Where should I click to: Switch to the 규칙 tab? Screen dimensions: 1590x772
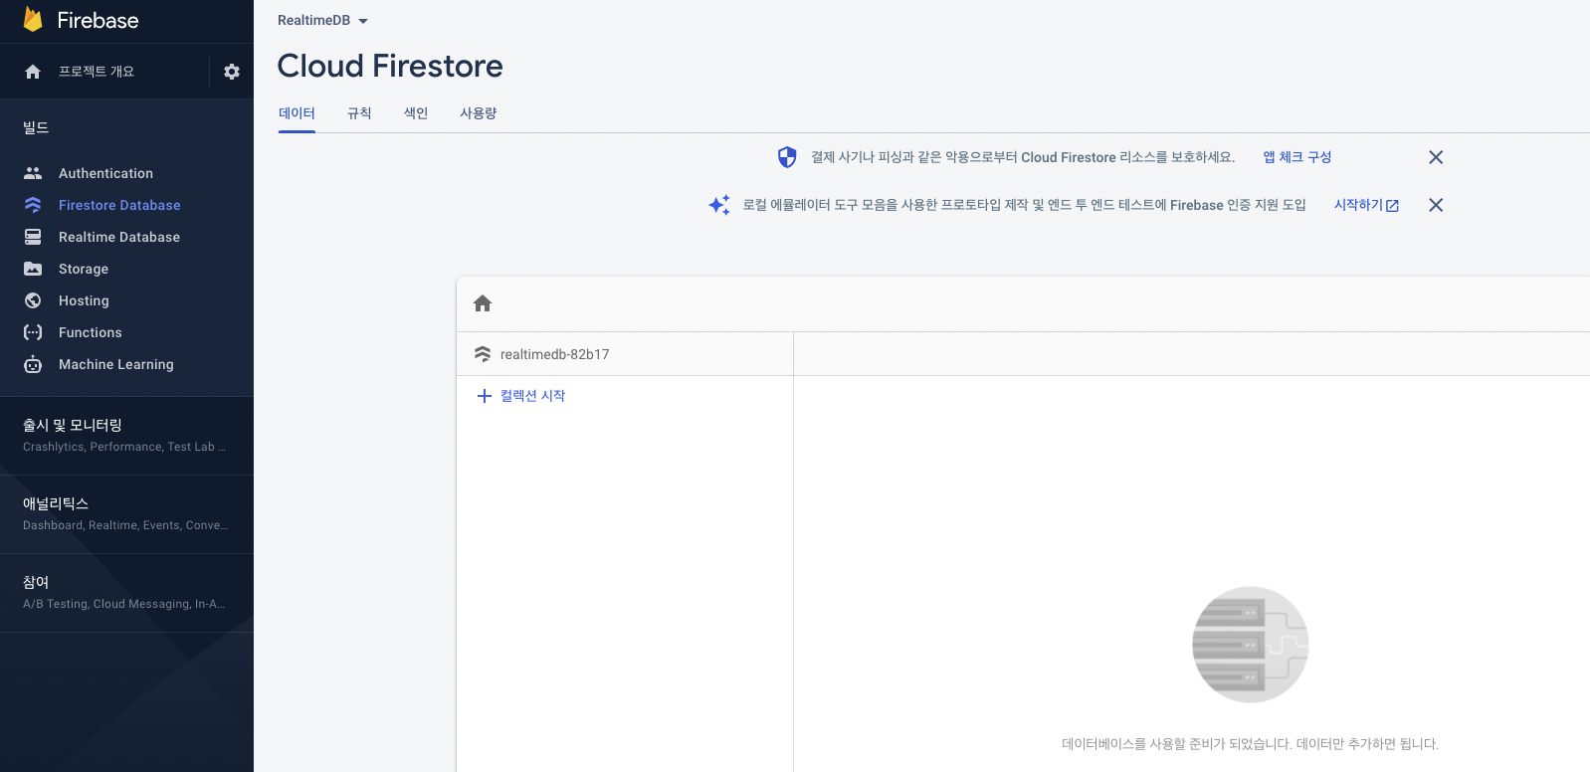coord(359,113)
